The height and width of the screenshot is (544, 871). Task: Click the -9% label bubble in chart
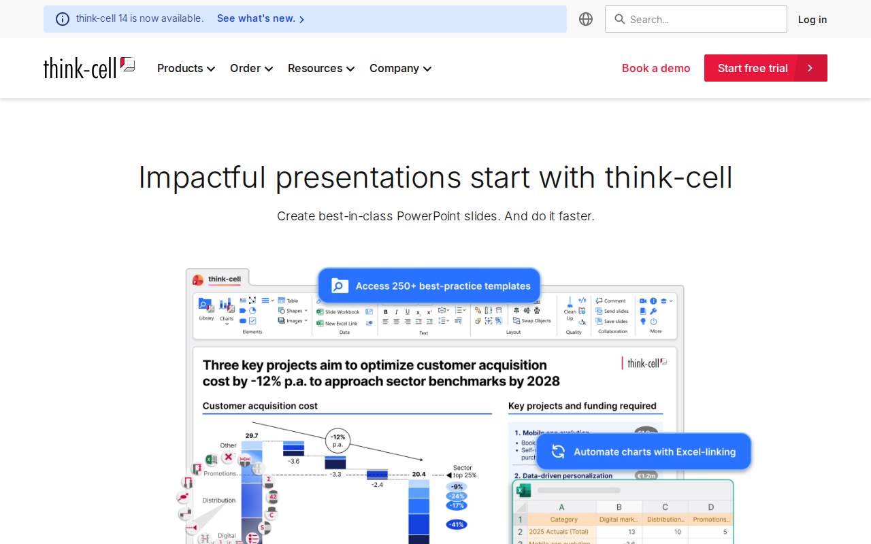tap(457, 486)
